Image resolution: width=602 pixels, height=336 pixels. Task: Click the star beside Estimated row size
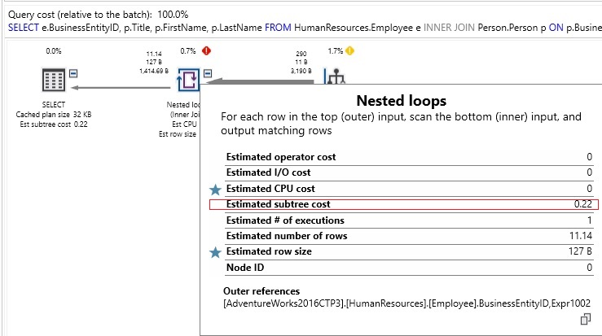coord(215,252)
